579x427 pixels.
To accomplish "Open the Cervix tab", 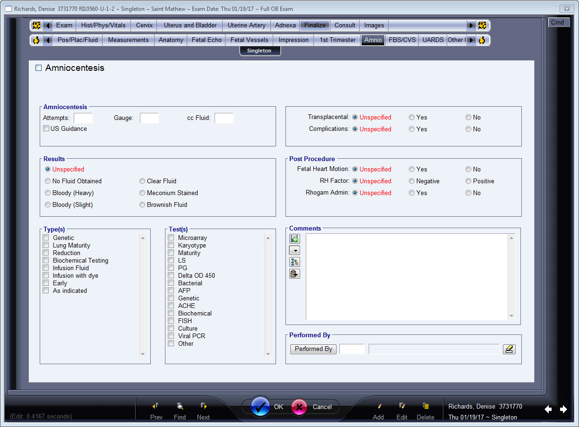I will click(x=145, y=26).
